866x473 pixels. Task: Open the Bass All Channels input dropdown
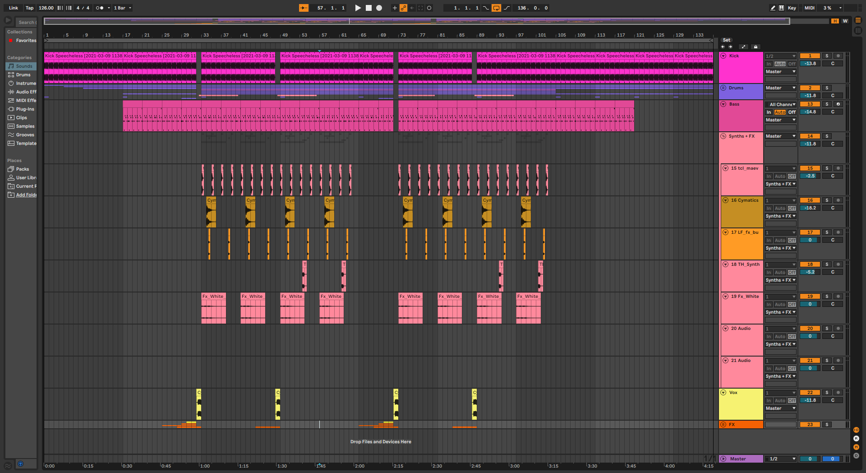tap(781, 104)
